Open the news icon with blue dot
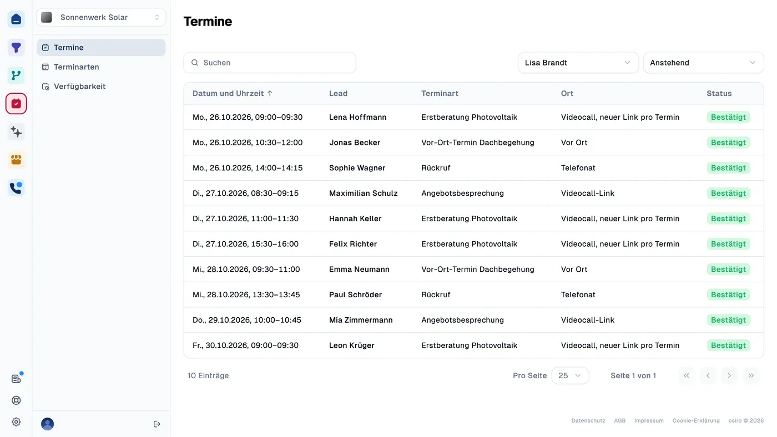The width and height of the screenshot is (777, 437). (16, 379)
